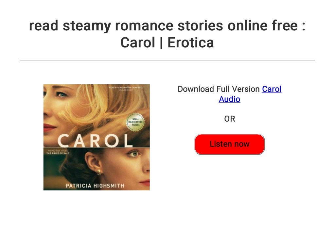Select the "read steamy romance stories" heading line
This screenshot has width=335, height=251.
click(x=167, y=25)
